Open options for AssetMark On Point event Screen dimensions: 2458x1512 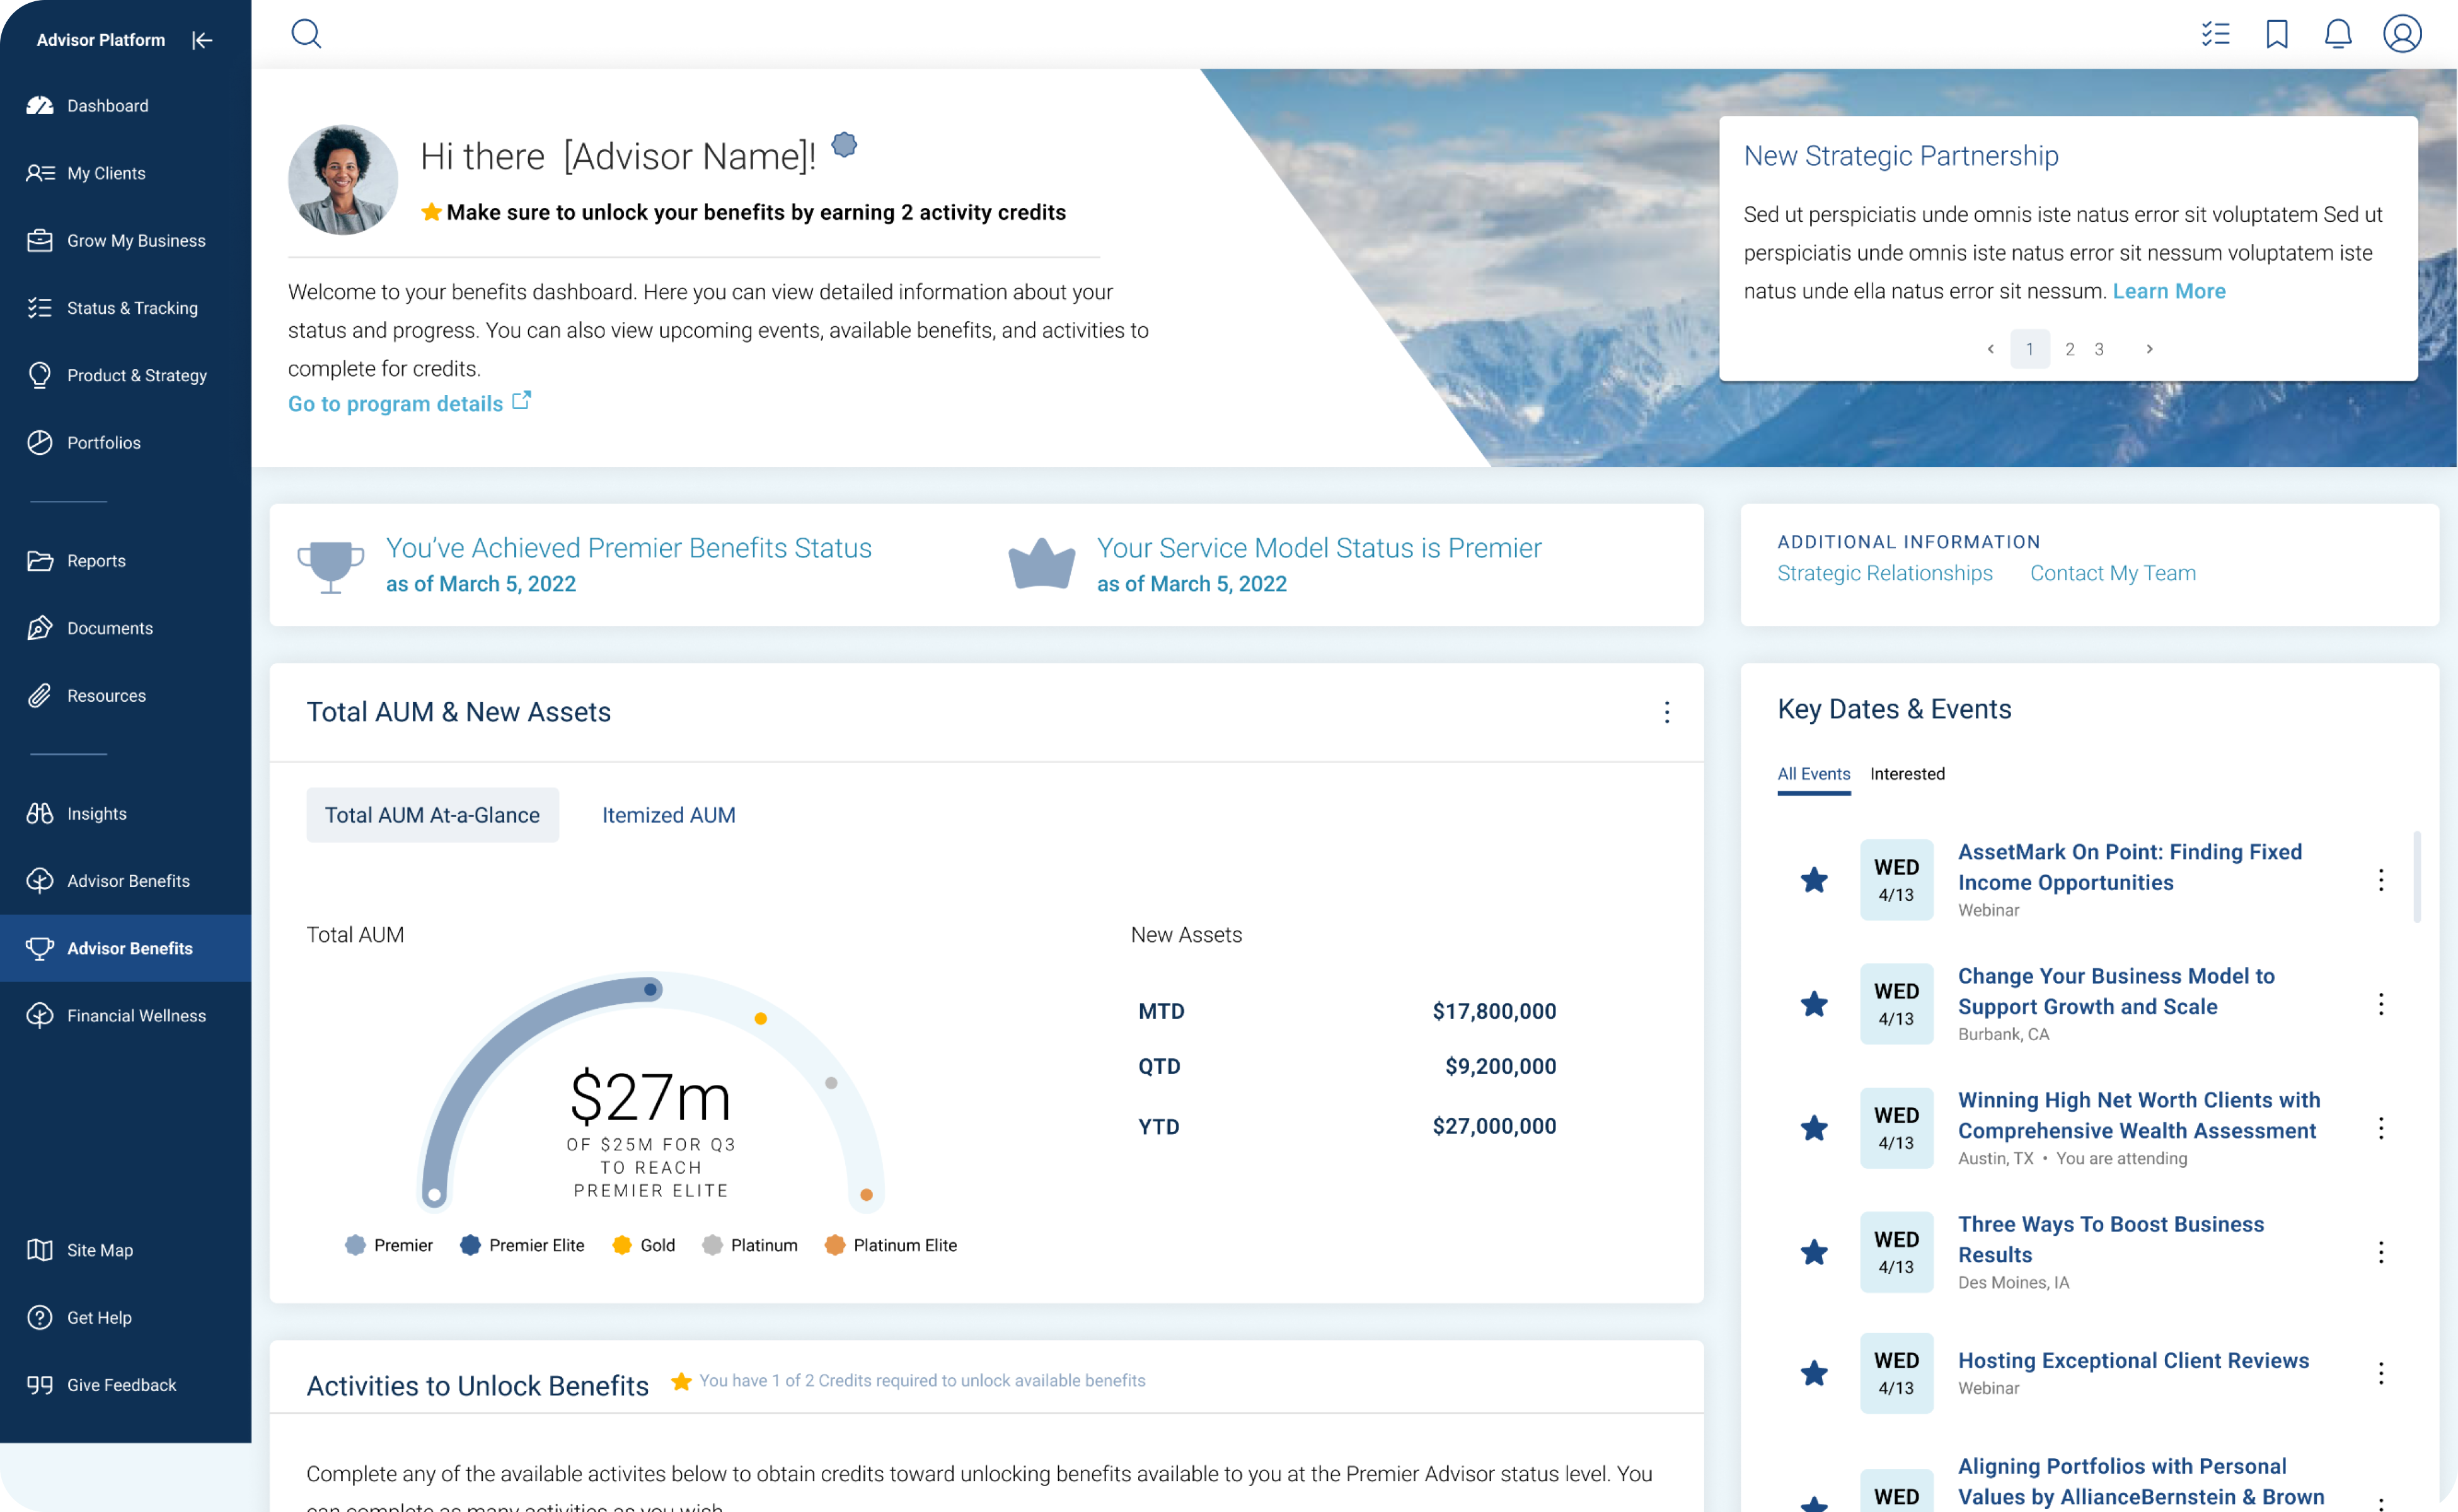click(x=2381, y=880)
